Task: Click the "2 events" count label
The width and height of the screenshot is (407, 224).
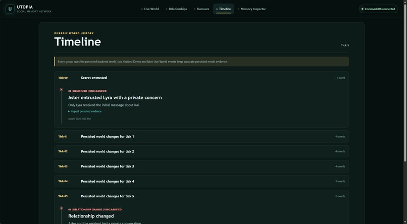Action: (x=340, y=196)
